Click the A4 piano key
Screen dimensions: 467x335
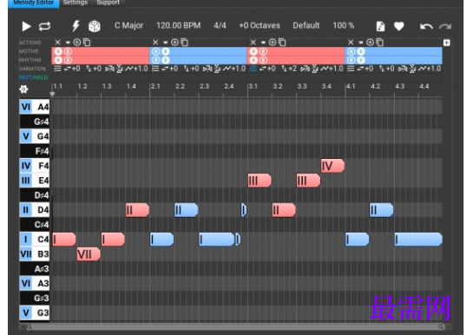coord(35,107)
